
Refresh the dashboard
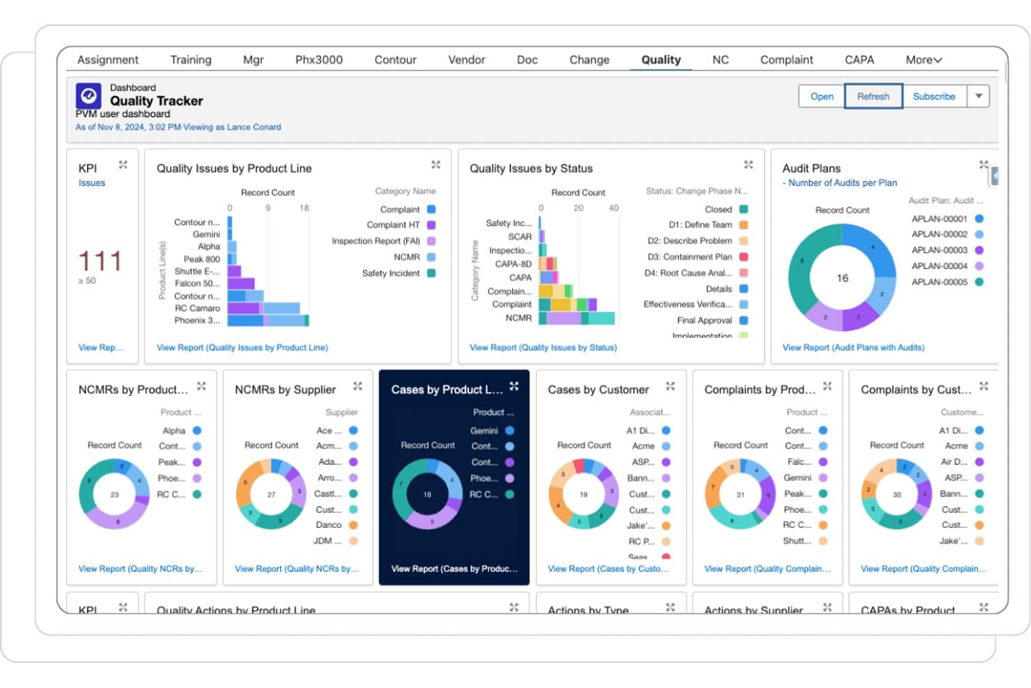pyautogui.click(x=874, y=96)
